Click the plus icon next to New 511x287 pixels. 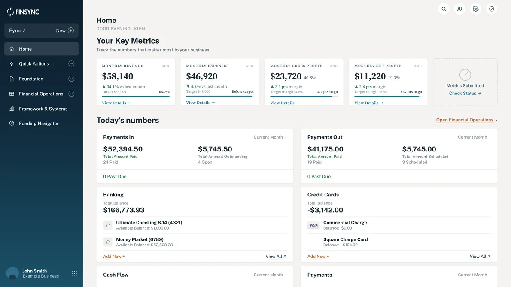pyautogui.click(x=71, y=30)
